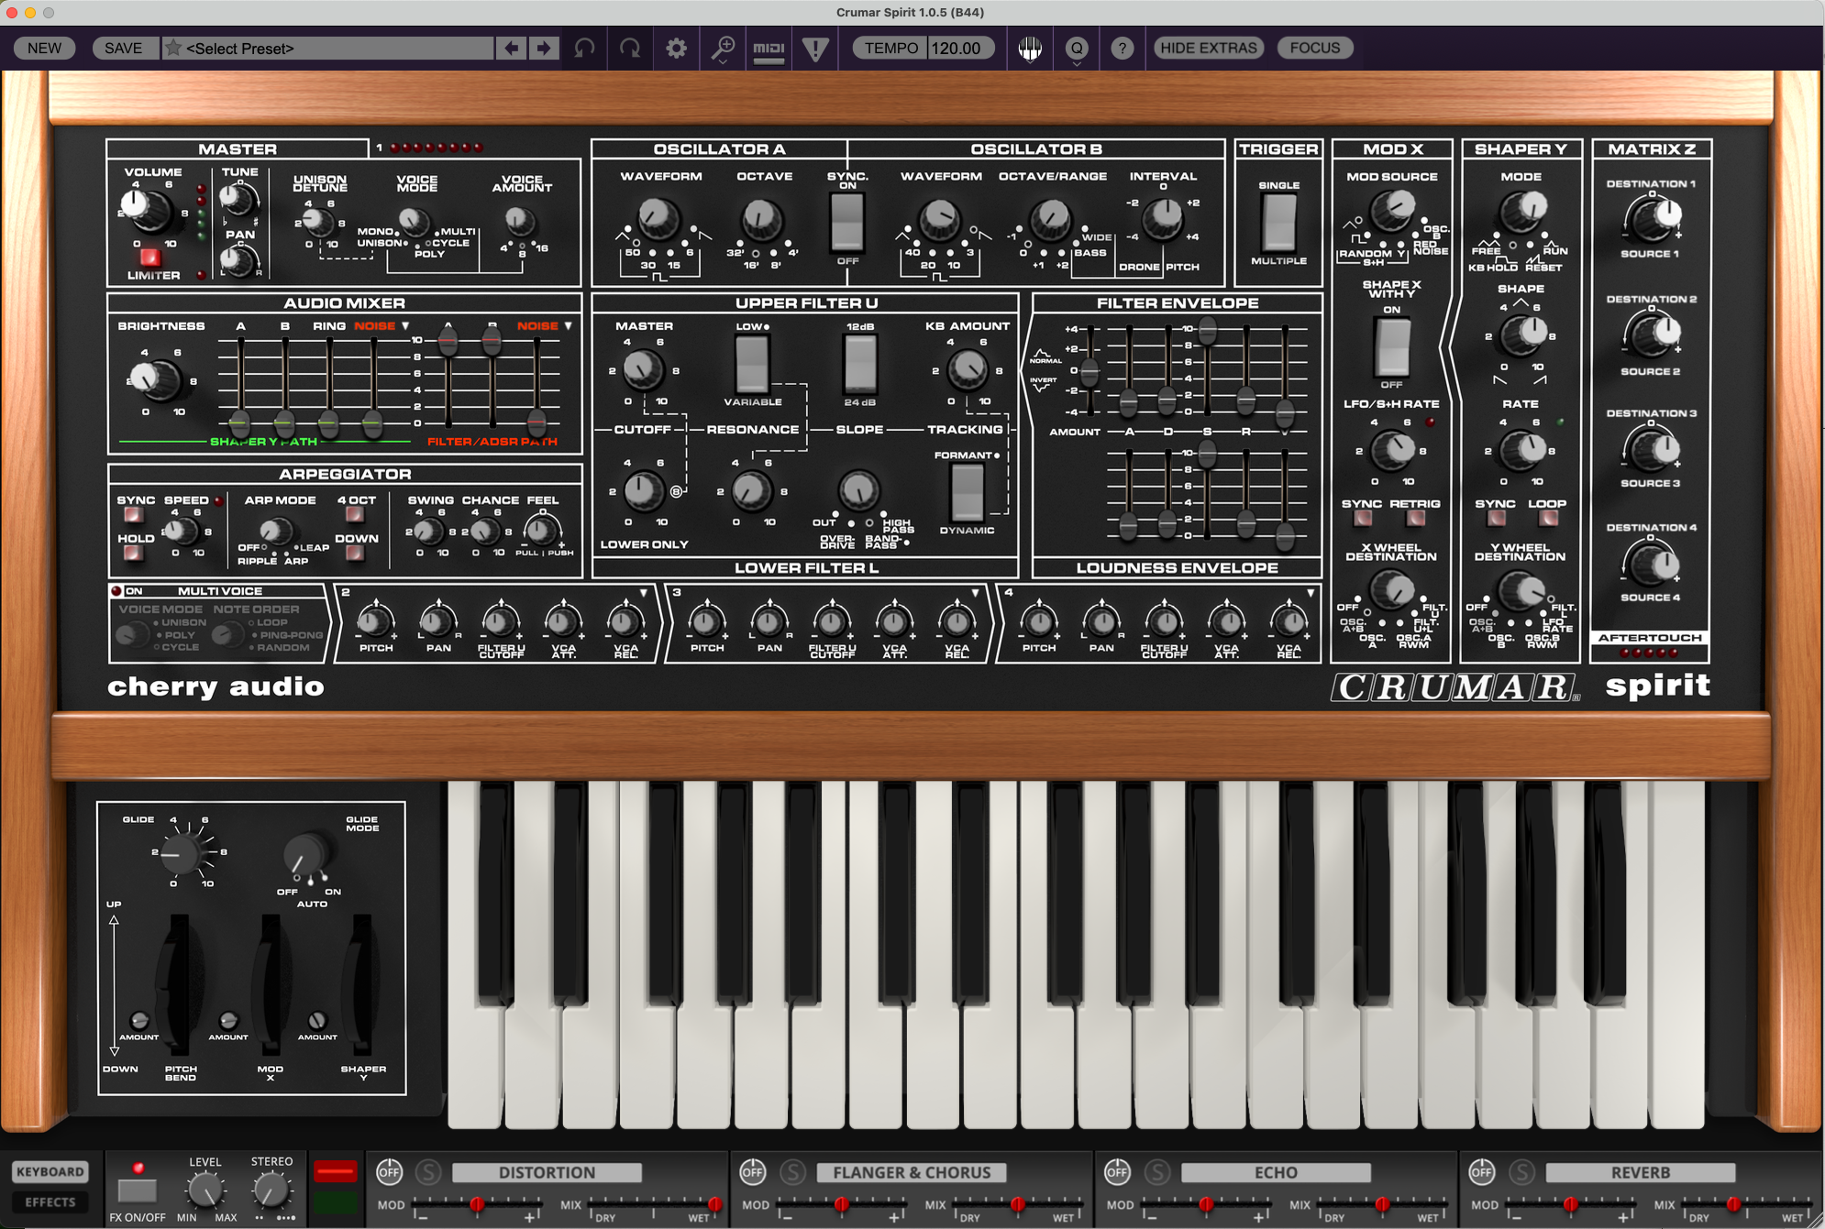Expand voice 2 options arrow
This screenshot has width=1825, height=1229.
coord(644,593)
